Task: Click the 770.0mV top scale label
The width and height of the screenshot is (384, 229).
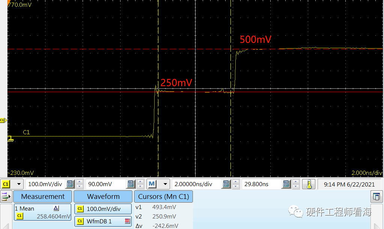Action: tap(20, 5)
